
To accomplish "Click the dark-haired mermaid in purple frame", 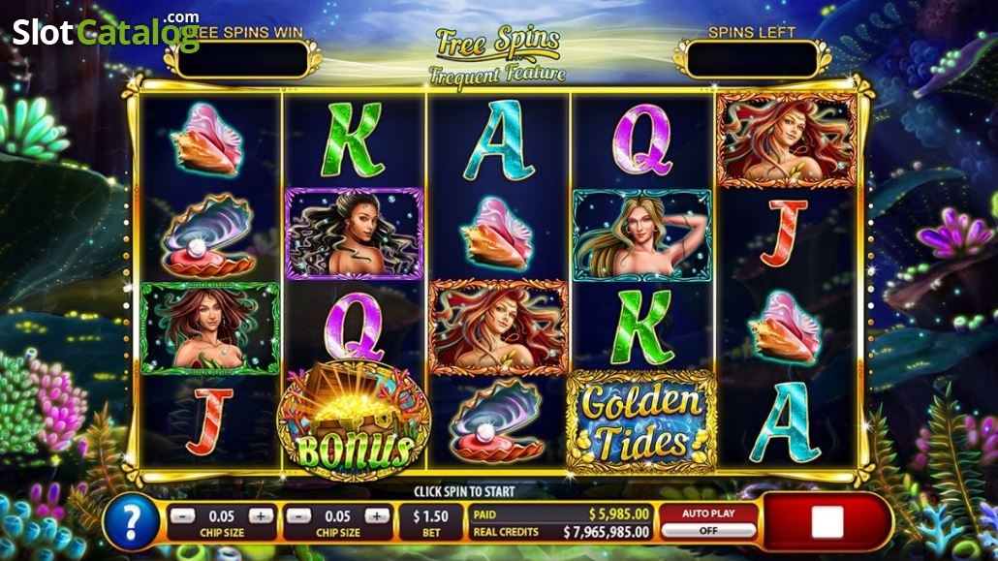I will 354,234.
